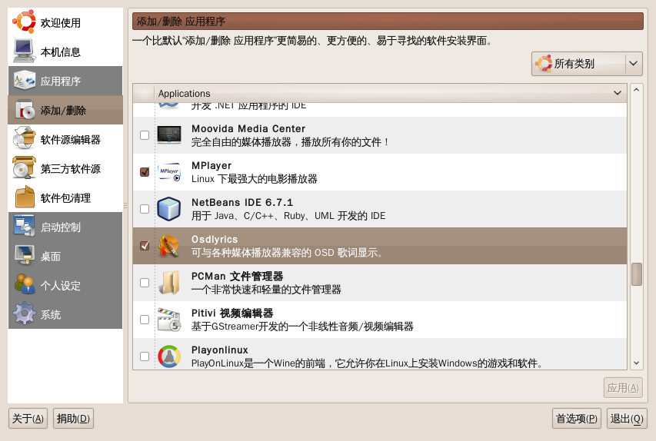
Task: Check the Moovida Media Center checkbox
Action: point(145,135)
